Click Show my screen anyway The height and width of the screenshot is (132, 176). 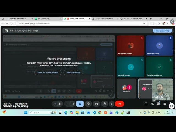pyautogui.click(x=48, y=72)
